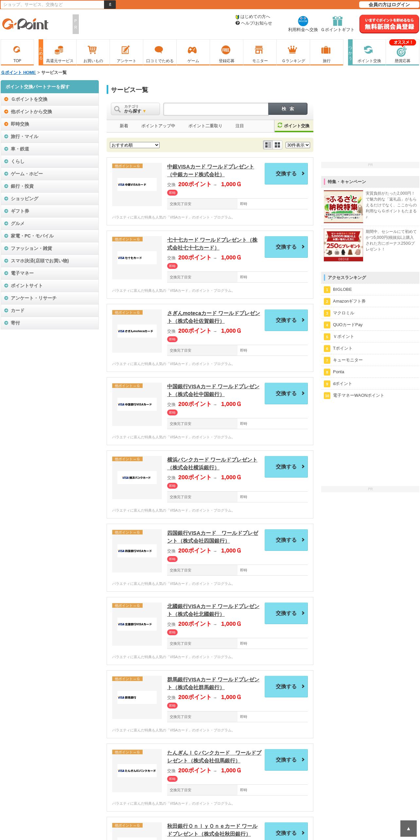The image size is (420, 840).
Task: Expand カテゴリから探す dropdown
Action: pos(135,109)
